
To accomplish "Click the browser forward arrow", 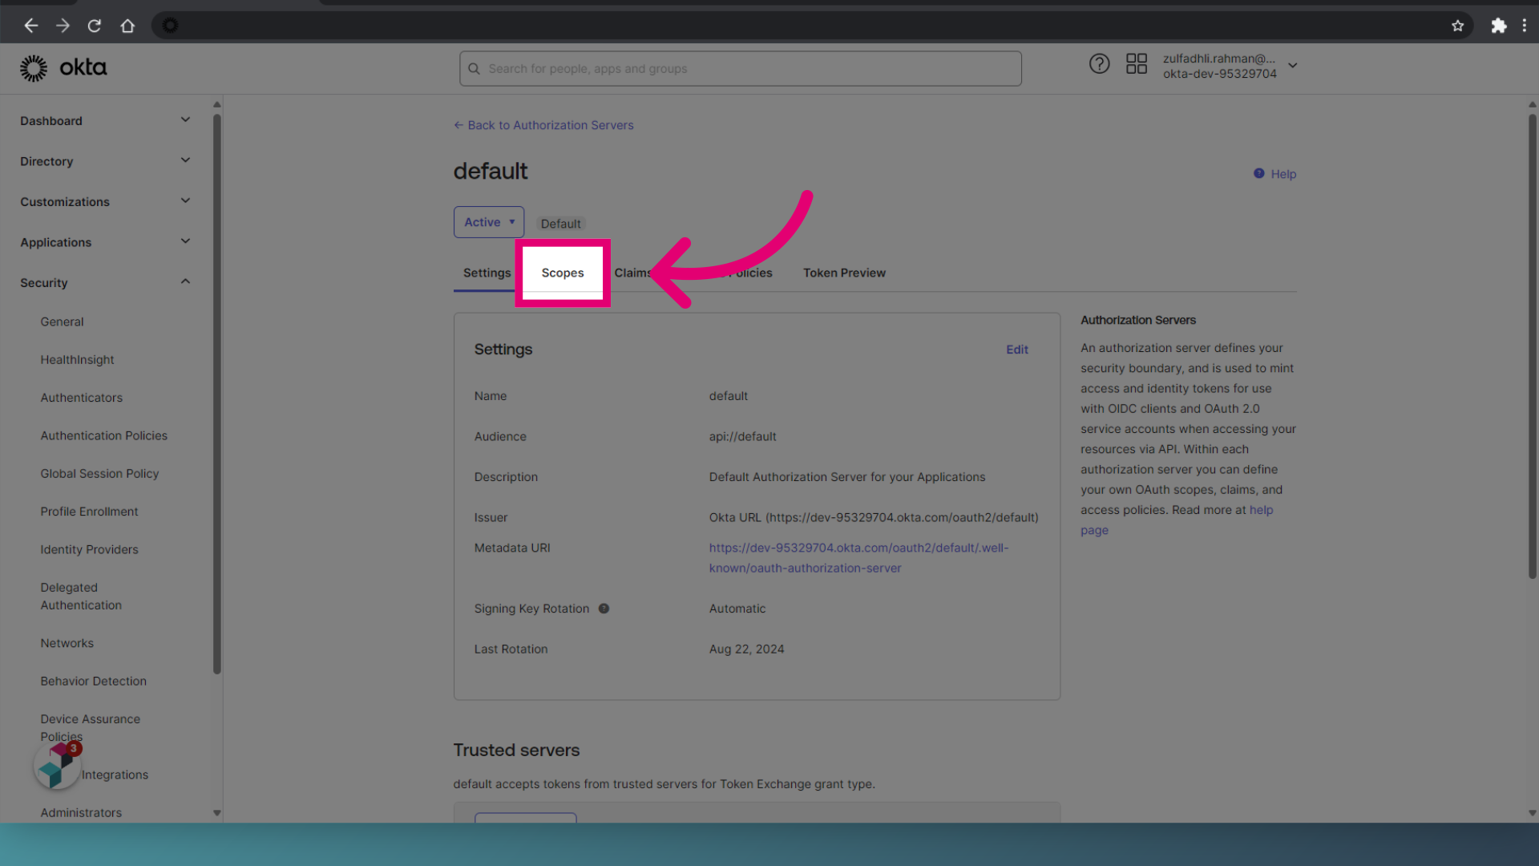I will [x=63, y=26].
